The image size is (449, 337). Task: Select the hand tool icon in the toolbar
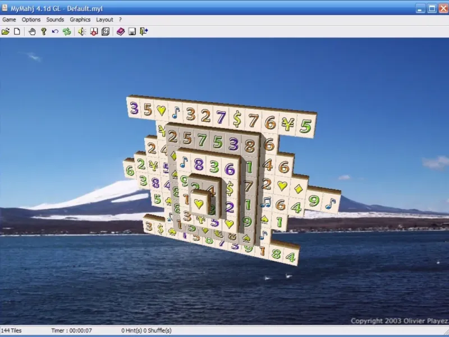pyautogui.click(x=32, y=31)
